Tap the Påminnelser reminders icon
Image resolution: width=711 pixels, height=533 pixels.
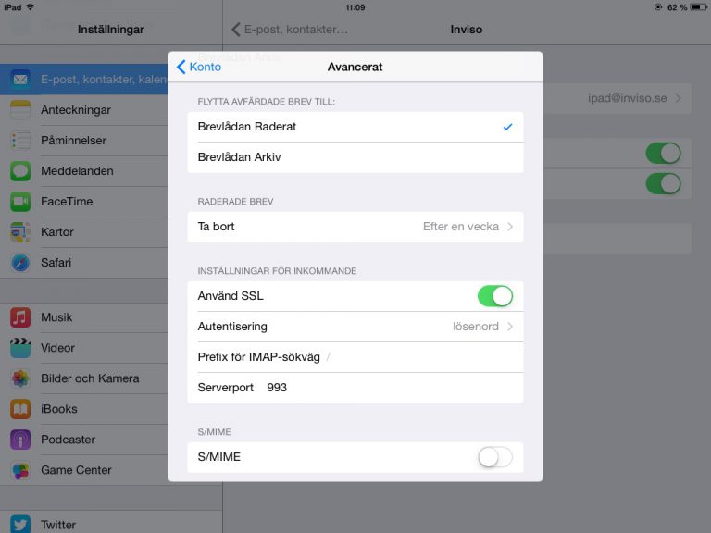click(x=20, y=141)
